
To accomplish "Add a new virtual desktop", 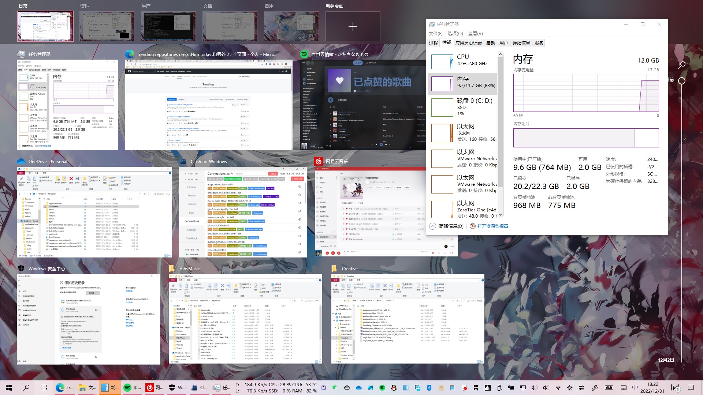I will (x=353, y=26).
